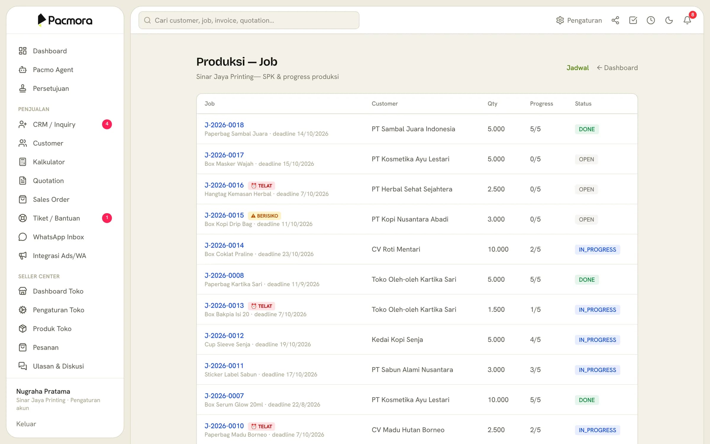Click the CRM / Inquiry badge 4
This screenshot has height=444, width=710.
pyautogui.click(x=107, y=124)
